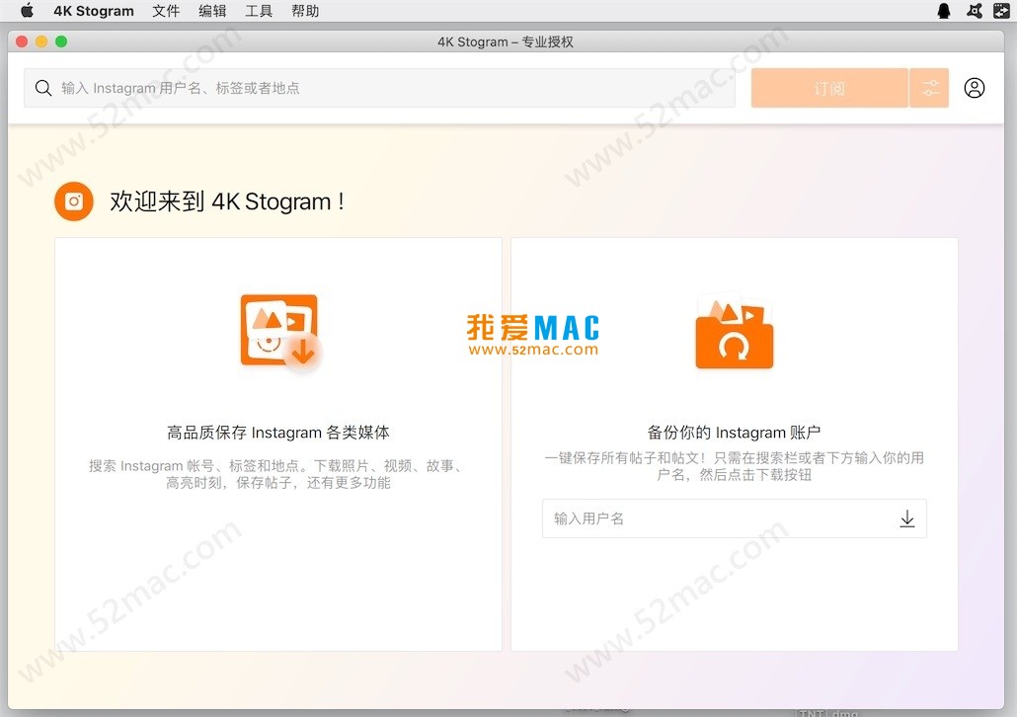Viewport: 1017px width, 717px height.
Task: Click the orange Instagram camera welcome icon
Action: 74,201
